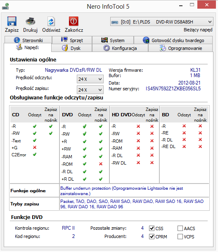Viewport: 218px width, 252px height.
Task: Click the Nero InfoTool title bar icon
Action: tap(5, 7)
